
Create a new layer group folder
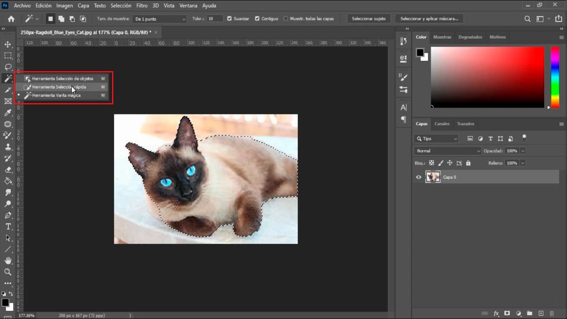pyautogui.click(x=530, y=313)
